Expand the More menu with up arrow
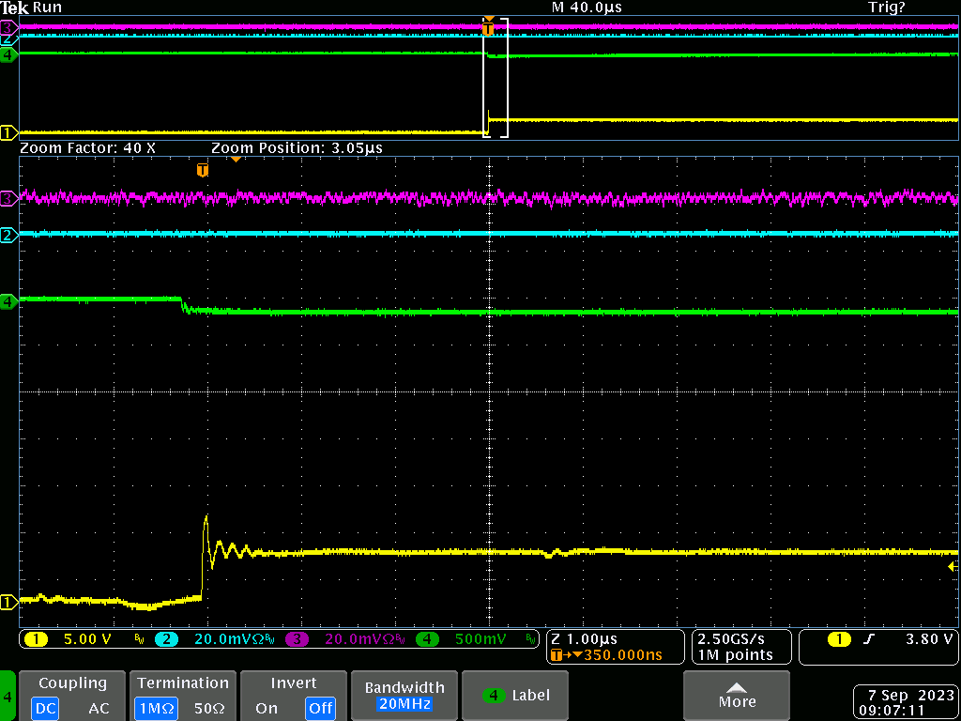Viewport: 961px width, 721px height. pyautogui.click(x=737, y=696)
